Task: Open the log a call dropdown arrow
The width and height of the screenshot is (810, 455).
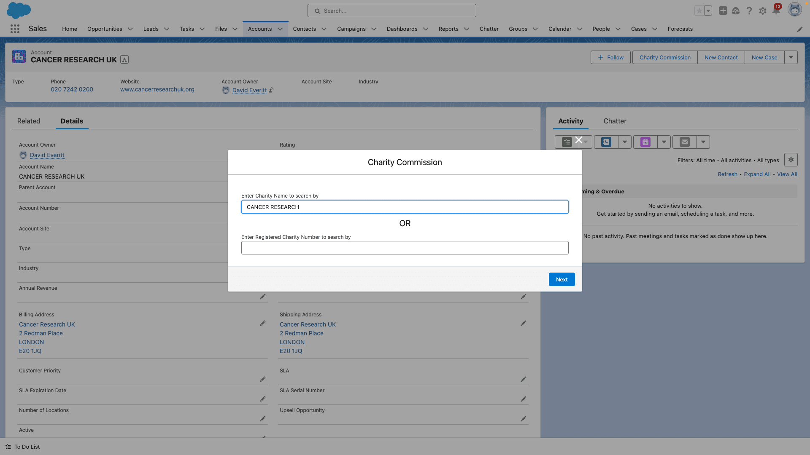Action: coord(625,142)
